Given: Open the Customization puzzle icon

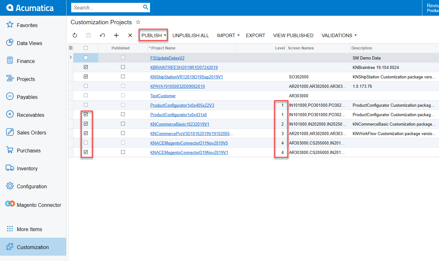Looking at the screenshot, I should (10, 247).
